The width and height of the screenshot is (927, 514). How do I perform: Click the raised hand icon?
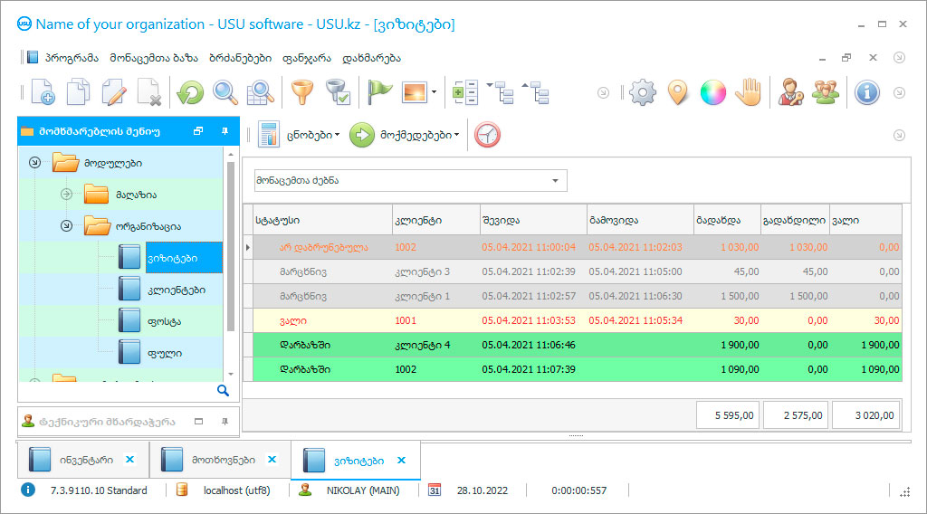749,92
